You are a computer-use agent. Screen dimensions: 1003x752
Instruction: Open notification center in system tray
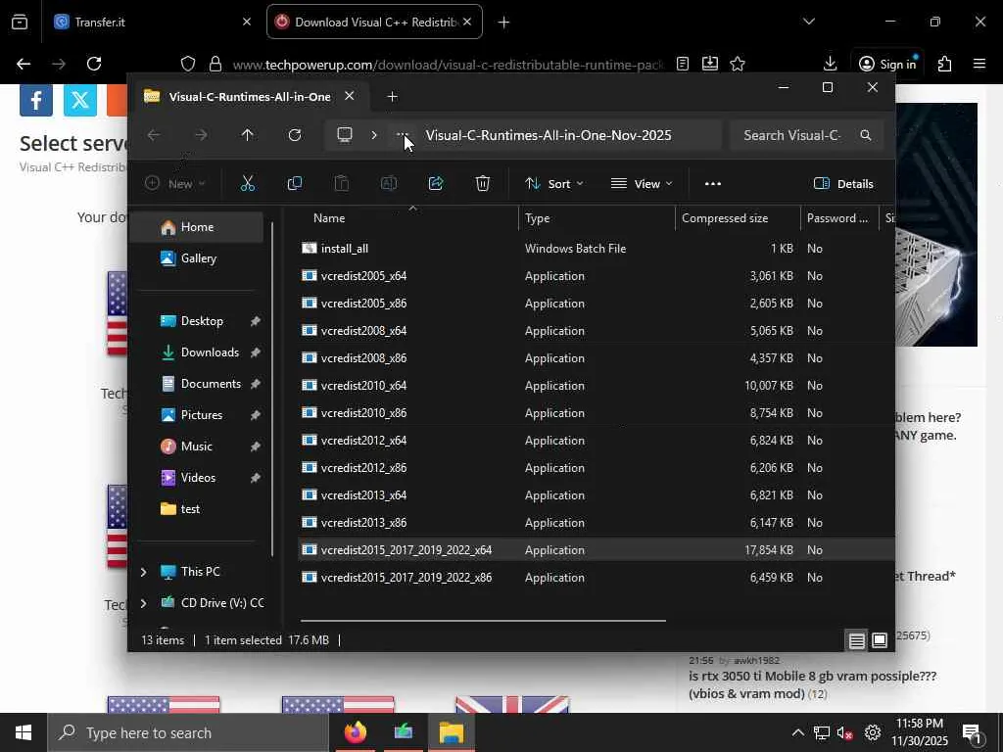[972, 733]
